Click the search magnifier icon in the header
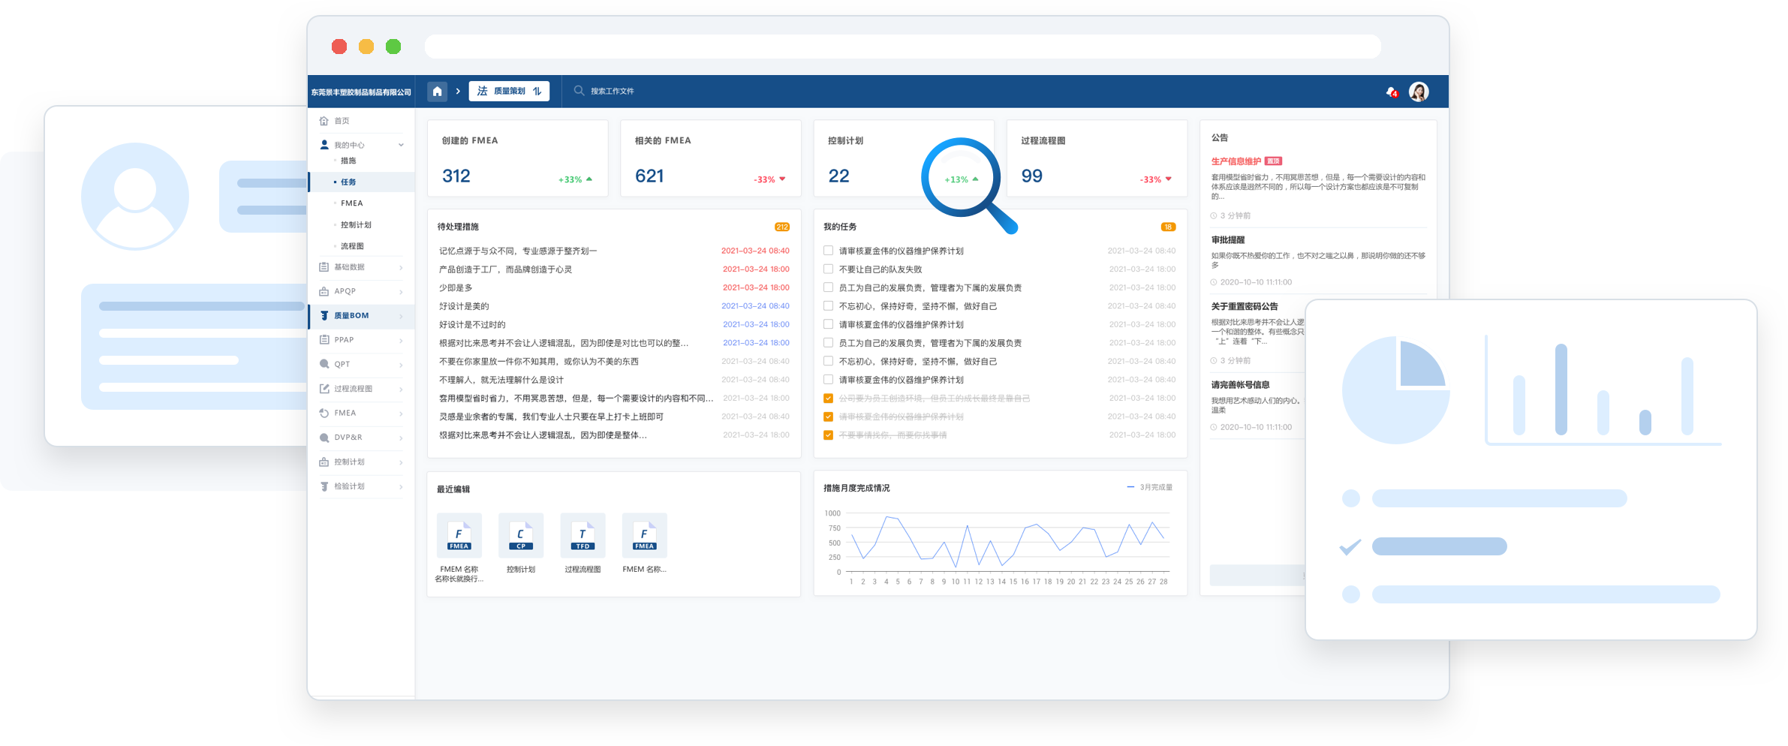 click(x=579, y=91)
